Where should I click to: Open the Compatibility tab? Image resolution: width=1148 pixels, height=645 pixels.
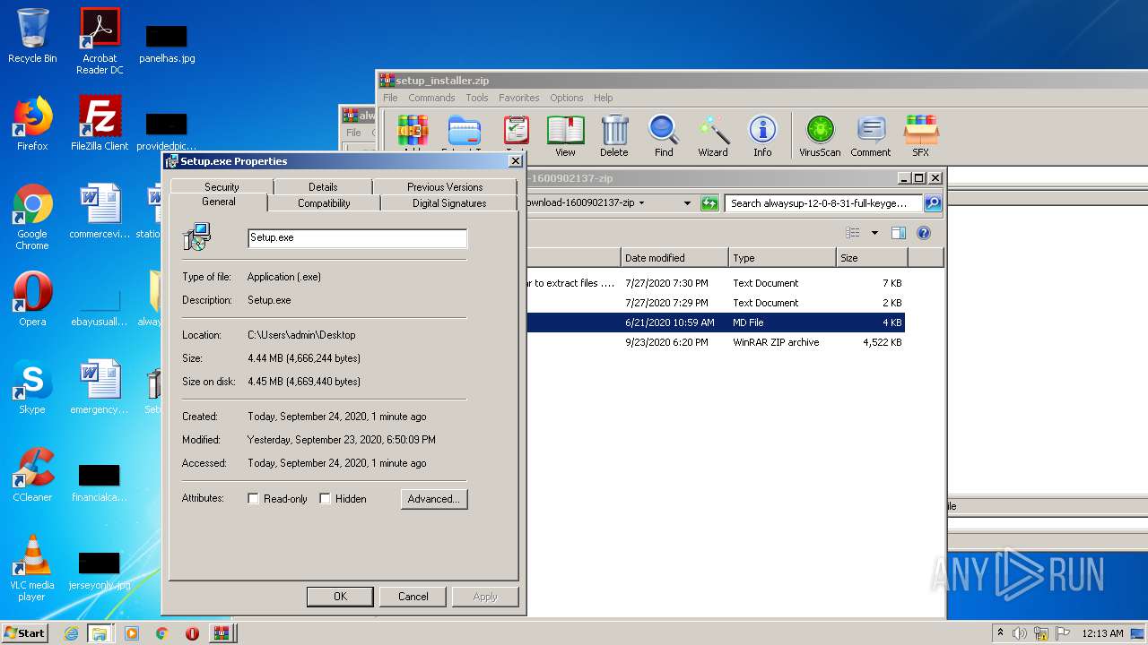click(324, 203)
